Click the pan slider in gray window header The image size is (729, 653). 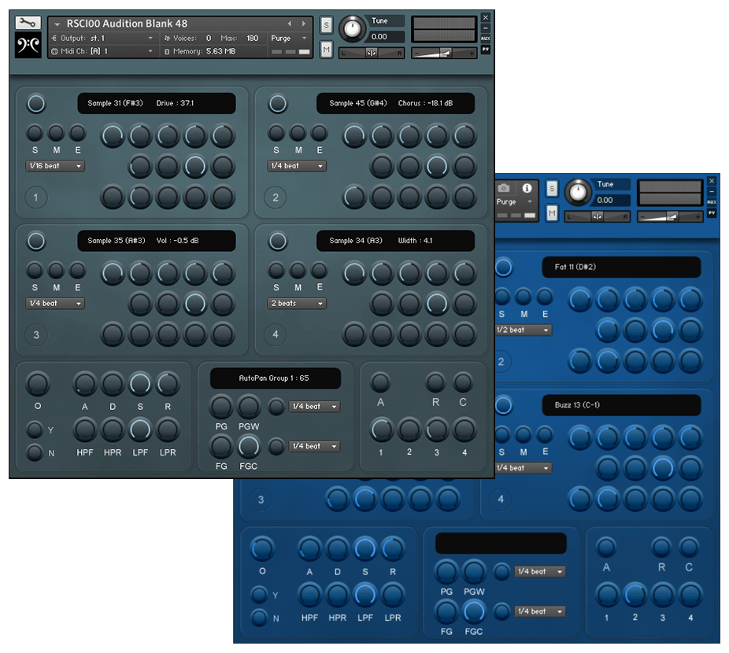[x=371, y=53]
